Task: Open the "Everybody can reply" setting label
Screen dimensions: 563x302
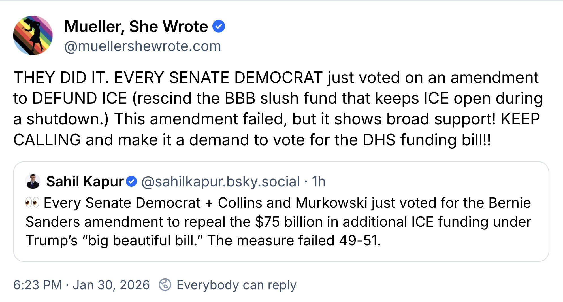Action: coord(236,285)
